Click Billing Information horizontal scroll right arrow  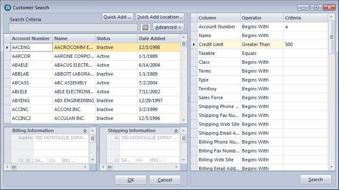86,167
